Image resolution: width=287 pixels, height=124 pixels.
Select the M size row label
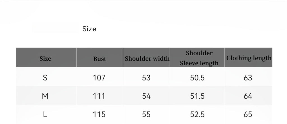tap(45, 96)
